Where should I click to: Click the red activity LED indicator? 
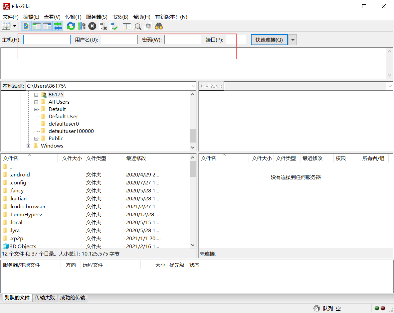[383, 308]
